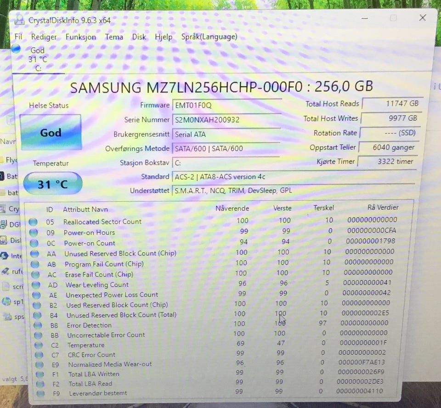The height and width of the screenshot is (408, 441).
Task: Click the 31 °C temperature button
Action: (53, 184)
